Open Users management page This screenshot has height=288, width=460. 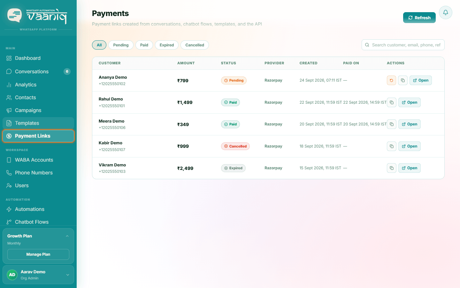(38, 185)
